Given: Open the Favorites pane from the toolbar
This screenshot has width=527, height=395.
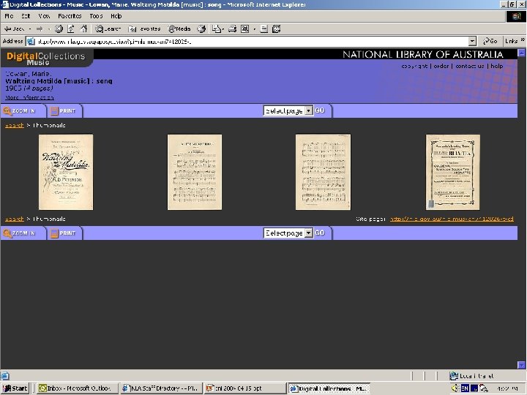Looking at the screenshot, I should (144, 29).
